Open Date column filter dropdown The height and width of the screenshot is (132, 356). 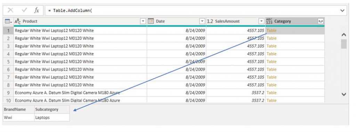click(x=202, y=21)
